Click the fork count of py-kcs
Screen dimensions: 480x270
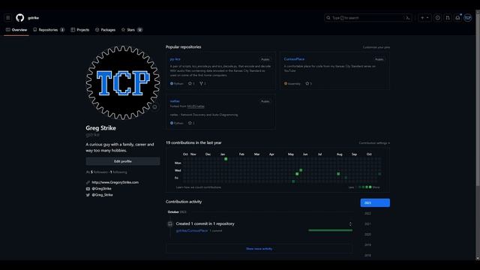[x=202, y=83]
